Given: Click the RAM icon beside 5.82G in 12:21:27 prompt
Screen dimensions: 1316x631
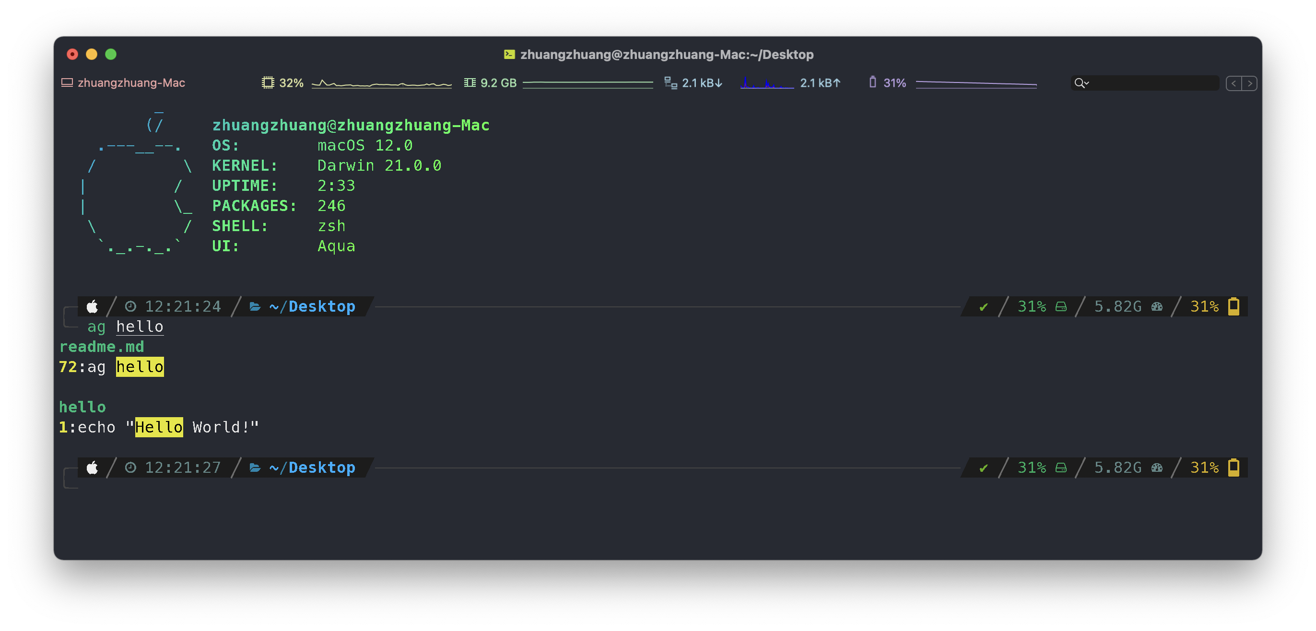Looking at the screenshot, I should point(1157,467).
